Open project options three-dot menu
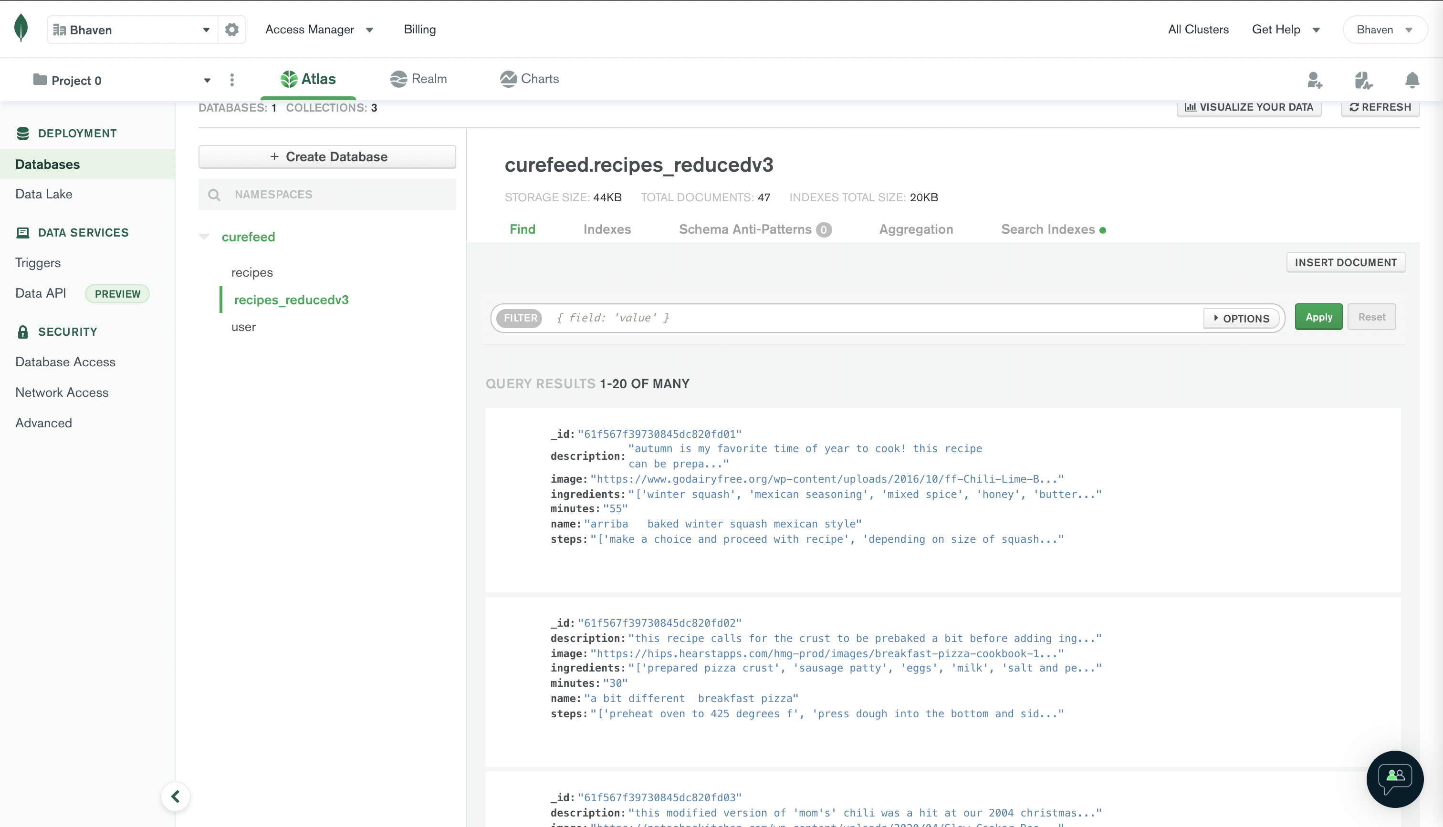 pyautogui.click(x=232, y=80)
